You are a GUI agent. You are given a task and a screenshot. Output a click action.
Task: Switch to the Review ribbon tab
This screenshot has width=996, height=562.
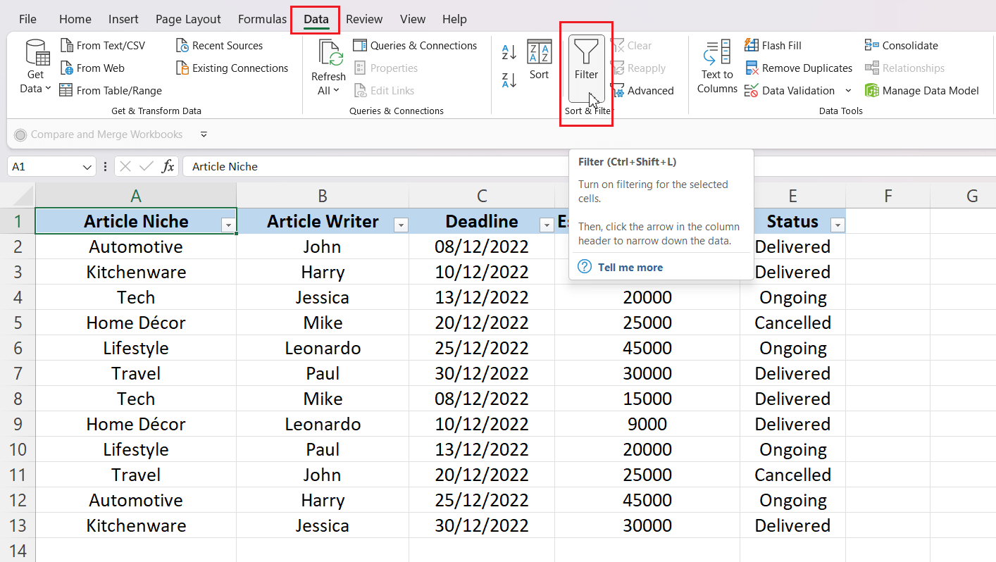click(x=364, y=19)
